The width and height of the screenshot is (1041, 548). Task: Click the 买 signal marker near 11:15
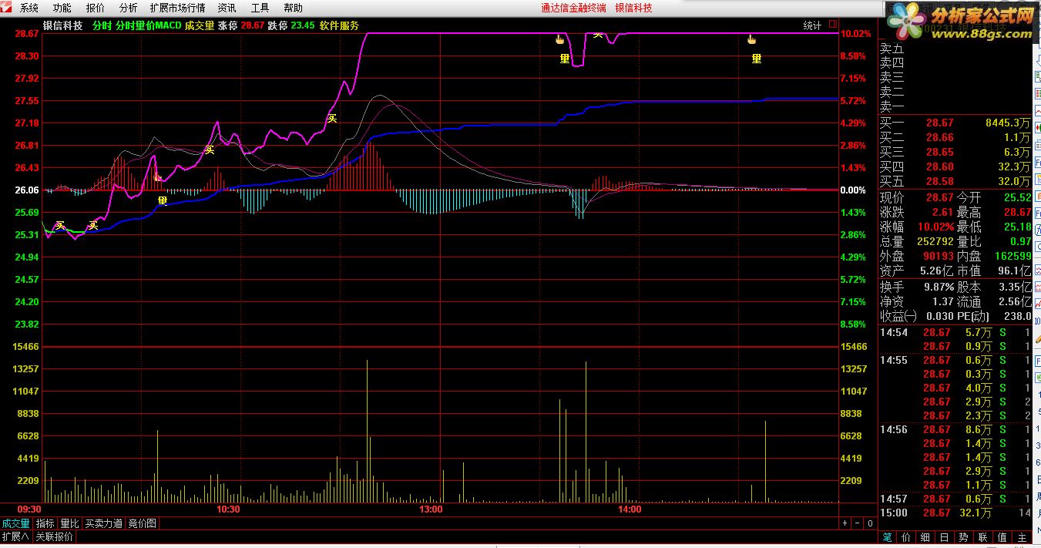[x=332, y=118]
